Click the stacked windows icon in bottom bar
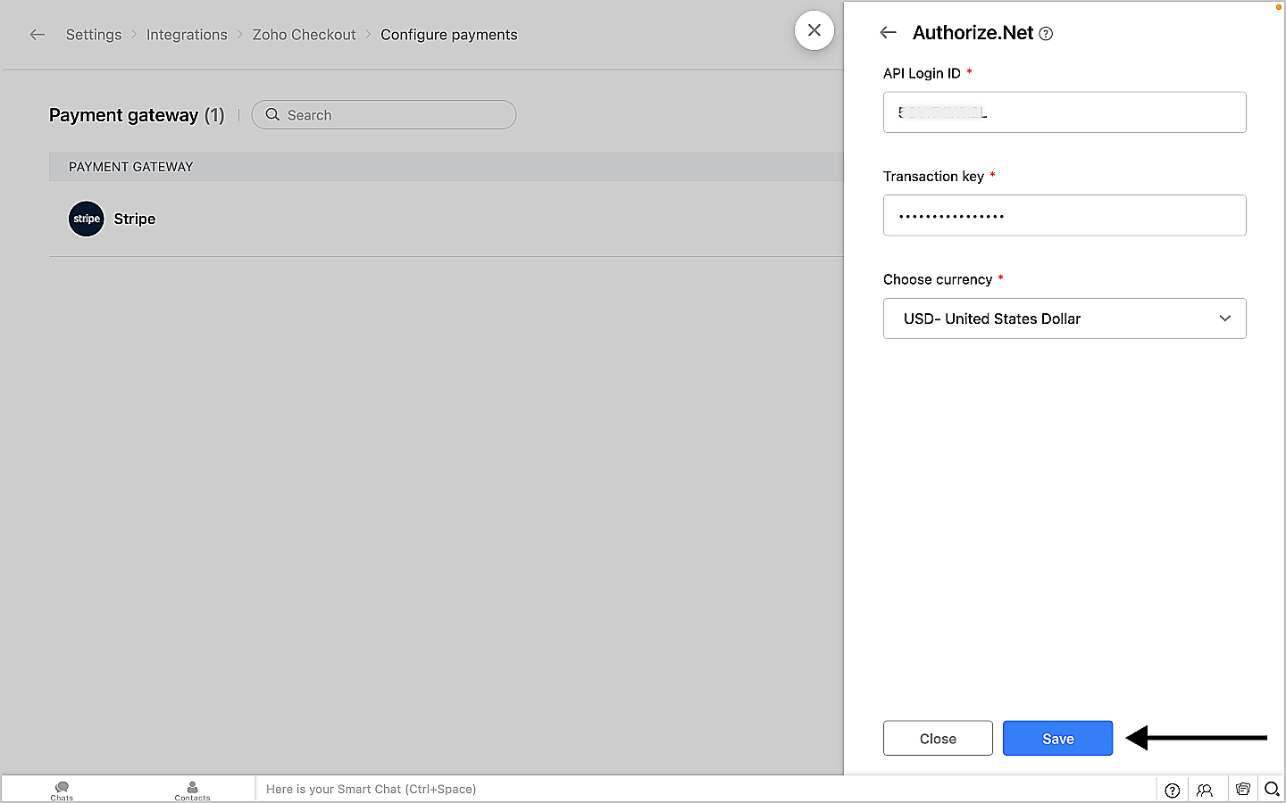The height and width of the screenshot is (803, 1286). (x=1242, y=790)
